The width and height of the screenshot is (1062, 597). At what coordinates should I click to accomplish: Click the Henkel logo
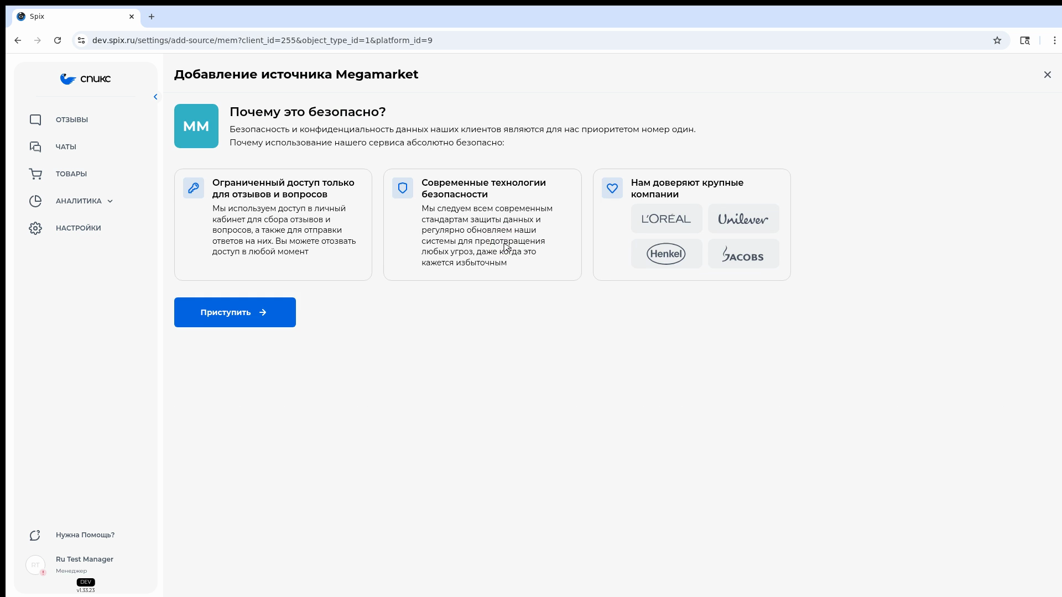tap(667, 254)
